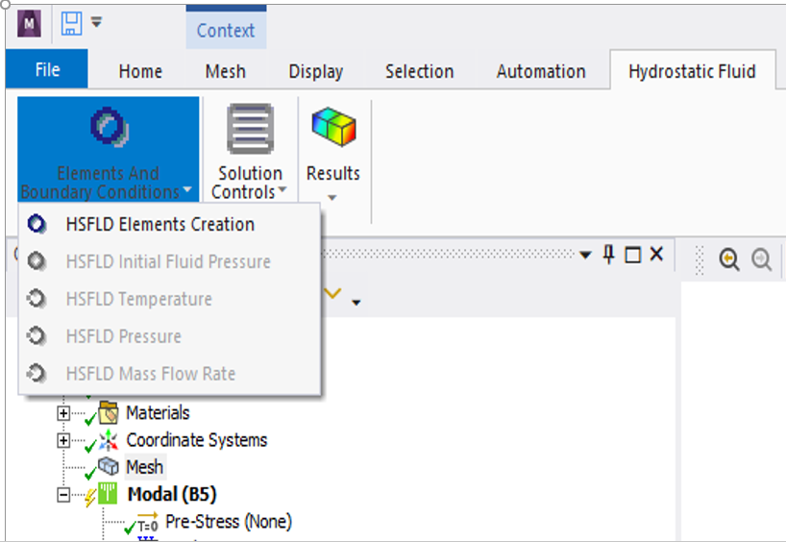786x542 pixels.
Task: Switch to the Mesh ribbon tab
Action: 226,71
